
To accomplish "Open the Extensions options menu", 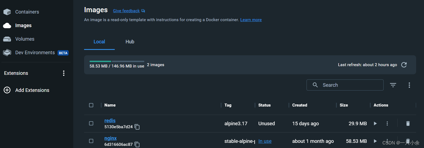I will point(64,73).
